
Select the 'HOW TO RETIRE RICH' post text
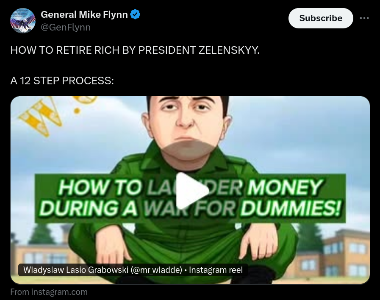[x=135, y=50]
